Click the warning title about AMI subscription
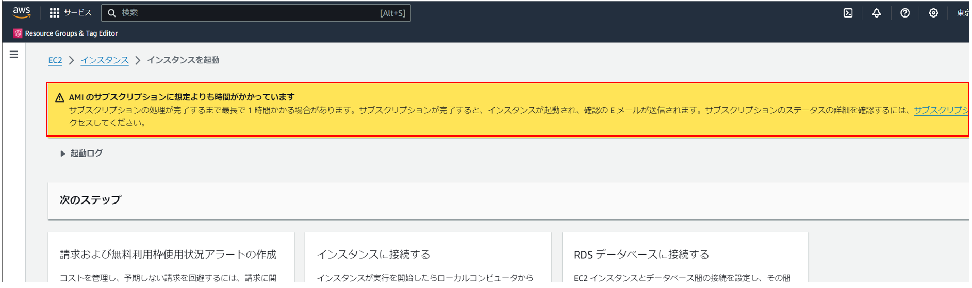Screen dimensions: 972x288 (x=182, y=97)
